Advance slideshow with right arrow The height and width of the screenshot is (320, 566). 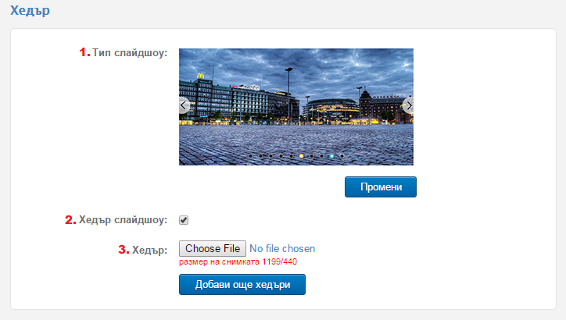coord(408,105)
